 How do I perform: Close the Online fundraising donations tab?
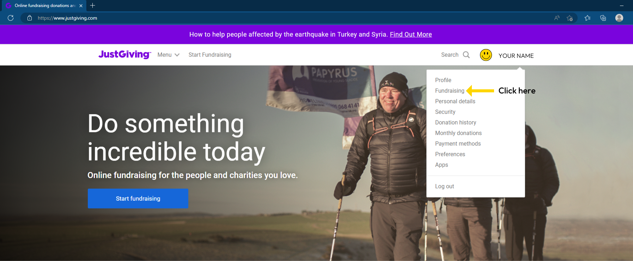(81, 6)
